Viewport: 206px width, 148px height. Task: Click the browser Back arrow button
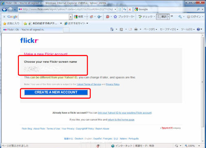tap(4, 9)
